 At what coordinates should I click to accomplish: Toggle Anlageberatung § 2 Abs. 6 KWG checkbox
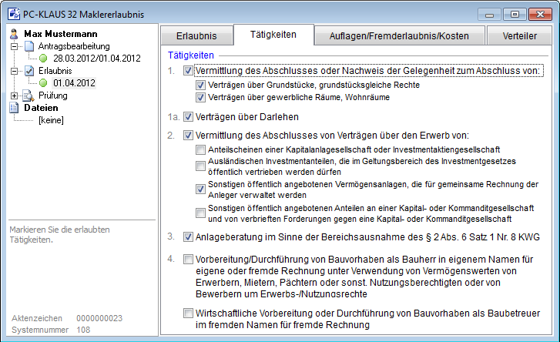point(188,237)
